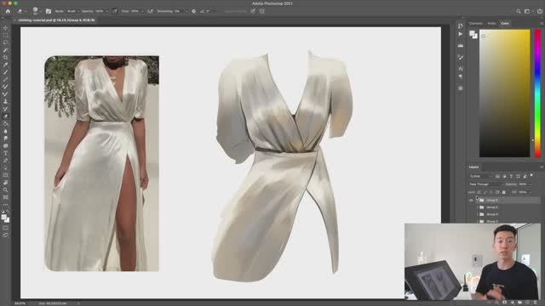
Task: Open the Pass Through blend mode dropdown
Action: click(x=485, y=184)
